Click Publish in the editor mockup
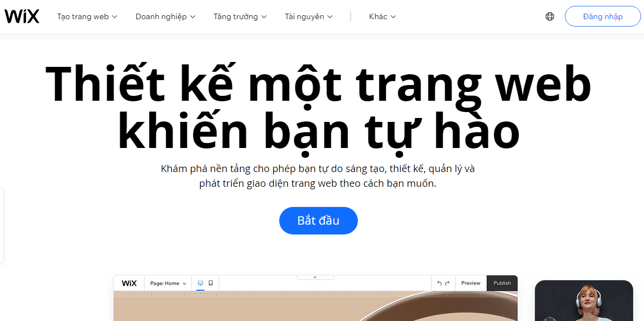The height and width of the screenshot is (321, 644). pos(502,283)
